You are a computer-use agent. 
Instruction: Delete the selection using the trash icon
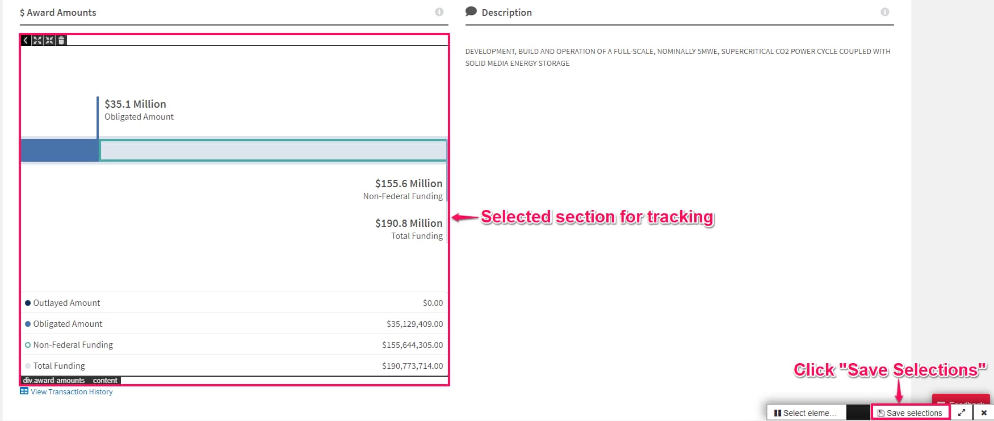(x=61, y=40)
